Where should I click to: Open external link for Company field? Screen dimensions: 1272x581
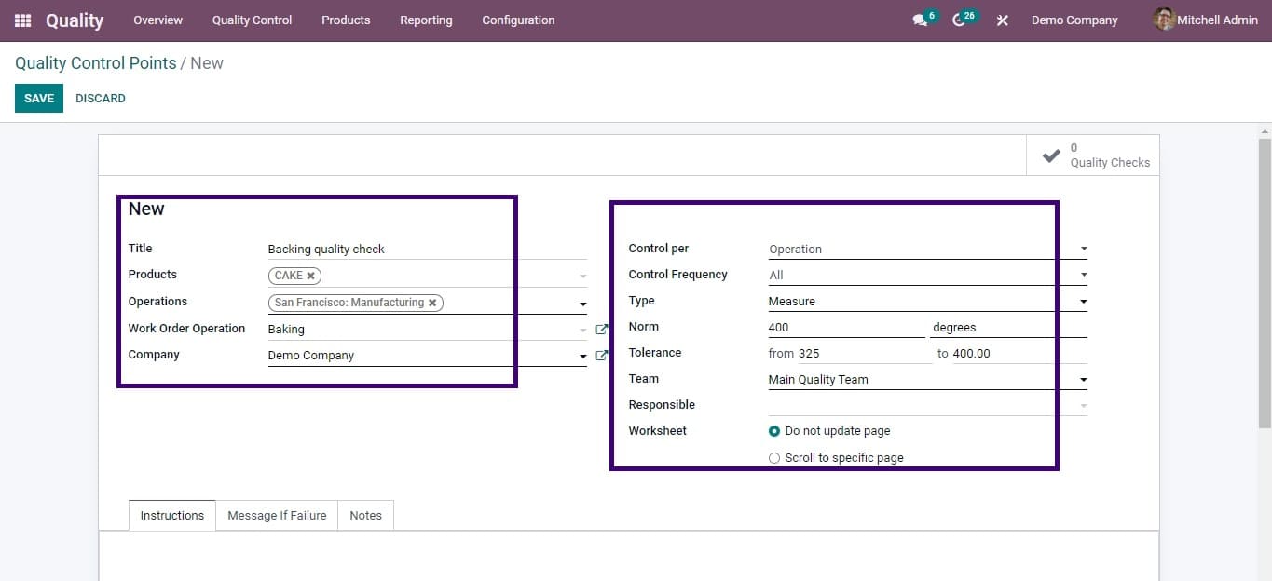(x=601, y=356)
